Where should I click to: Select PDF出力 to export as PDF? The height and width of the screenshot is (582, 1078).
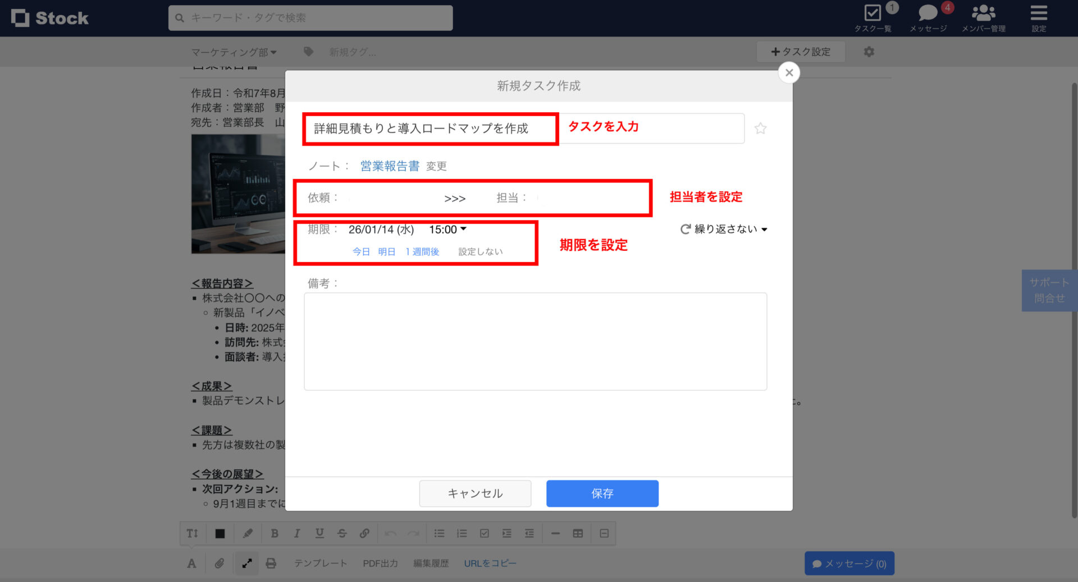(x=380, y=563)
